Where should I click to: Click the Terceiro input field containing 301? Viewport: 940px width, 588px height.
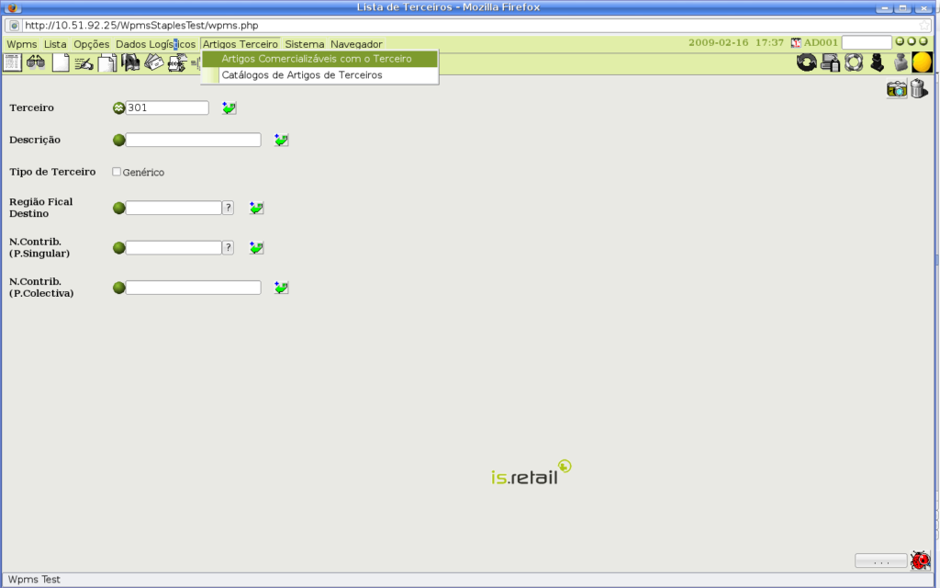click(x=167, y=108)
